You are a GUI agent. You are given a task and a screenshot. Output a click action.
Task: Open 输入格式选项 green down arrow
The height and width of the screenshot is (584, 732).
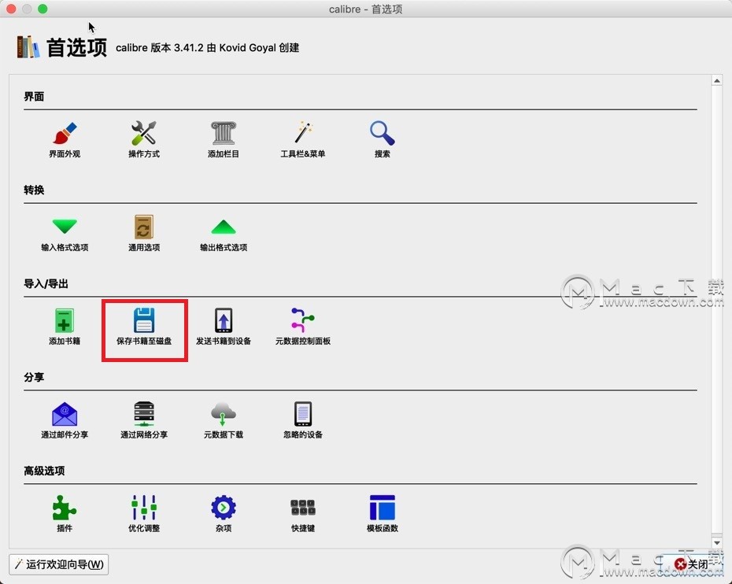tap(65, 227)
